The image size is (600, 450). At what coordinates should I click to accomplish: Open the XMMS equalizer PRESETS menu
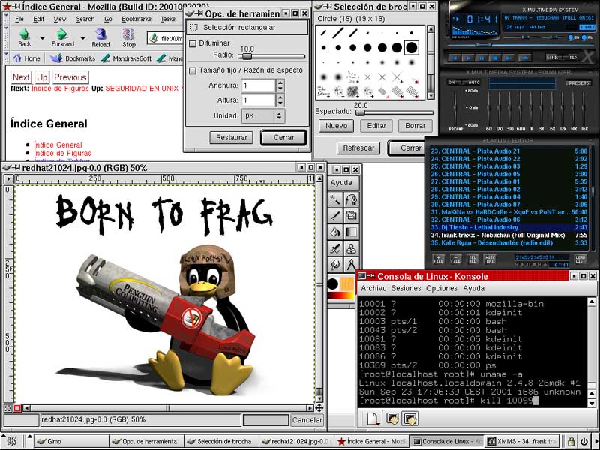578,82
